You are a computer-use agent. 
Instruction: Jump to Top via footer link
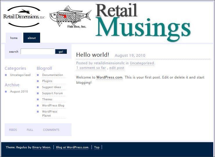(x=97, y=147)
